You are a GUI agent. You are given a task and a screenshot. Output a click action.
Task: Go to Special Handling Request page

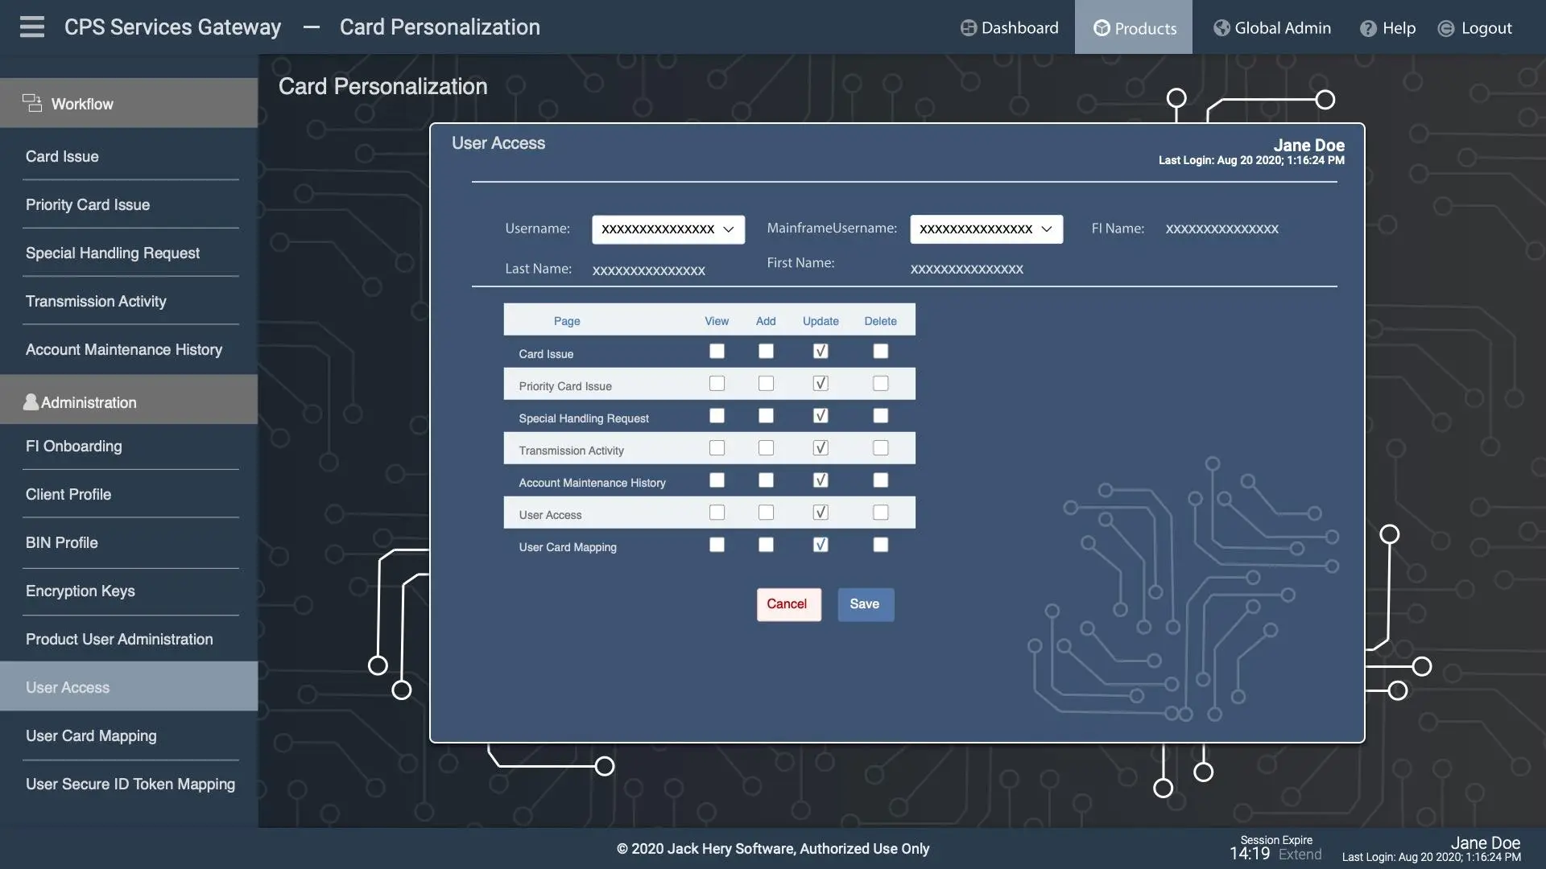[x=113, y=253]
